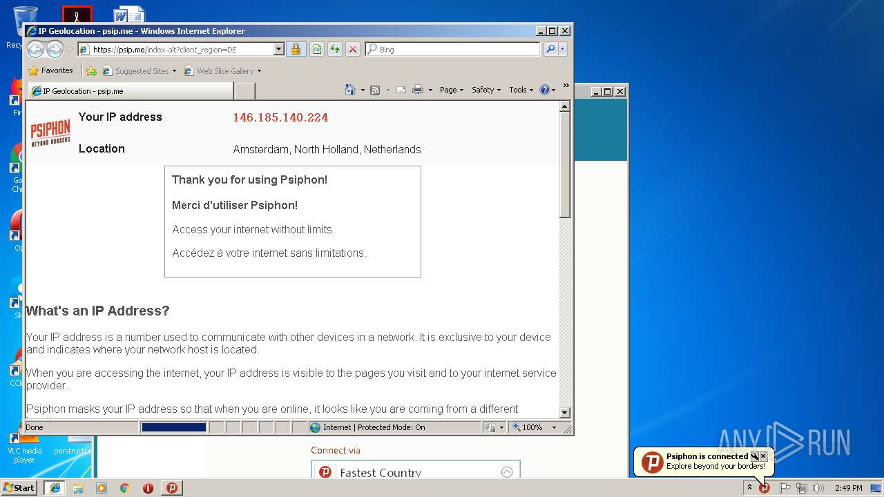Switch to Psiphon taskbar button
The image size is (884, 497).
tap(172, 487)
